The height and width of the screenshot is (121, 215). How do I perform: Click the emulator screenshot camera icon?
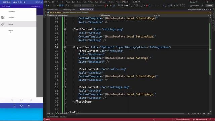[14, 2]
